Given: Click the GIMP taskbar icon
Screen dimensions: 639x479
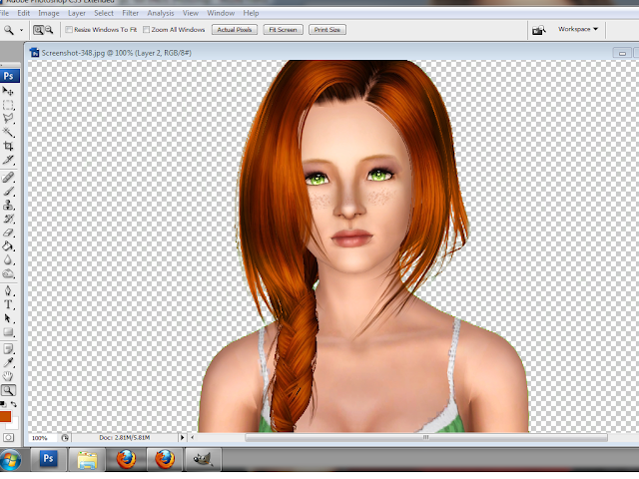Looking at the screenshot, I should (203, 459).
